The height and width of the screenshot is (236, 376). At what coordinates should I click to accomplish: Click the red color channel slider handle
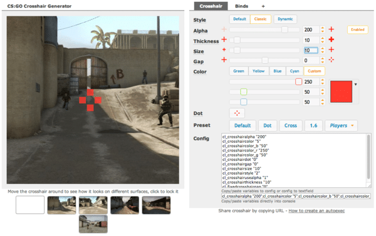(298, 82)
